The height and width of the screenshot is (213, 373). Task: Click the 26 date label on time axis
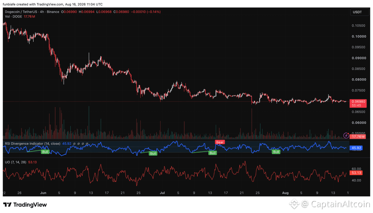pos(19,193)
